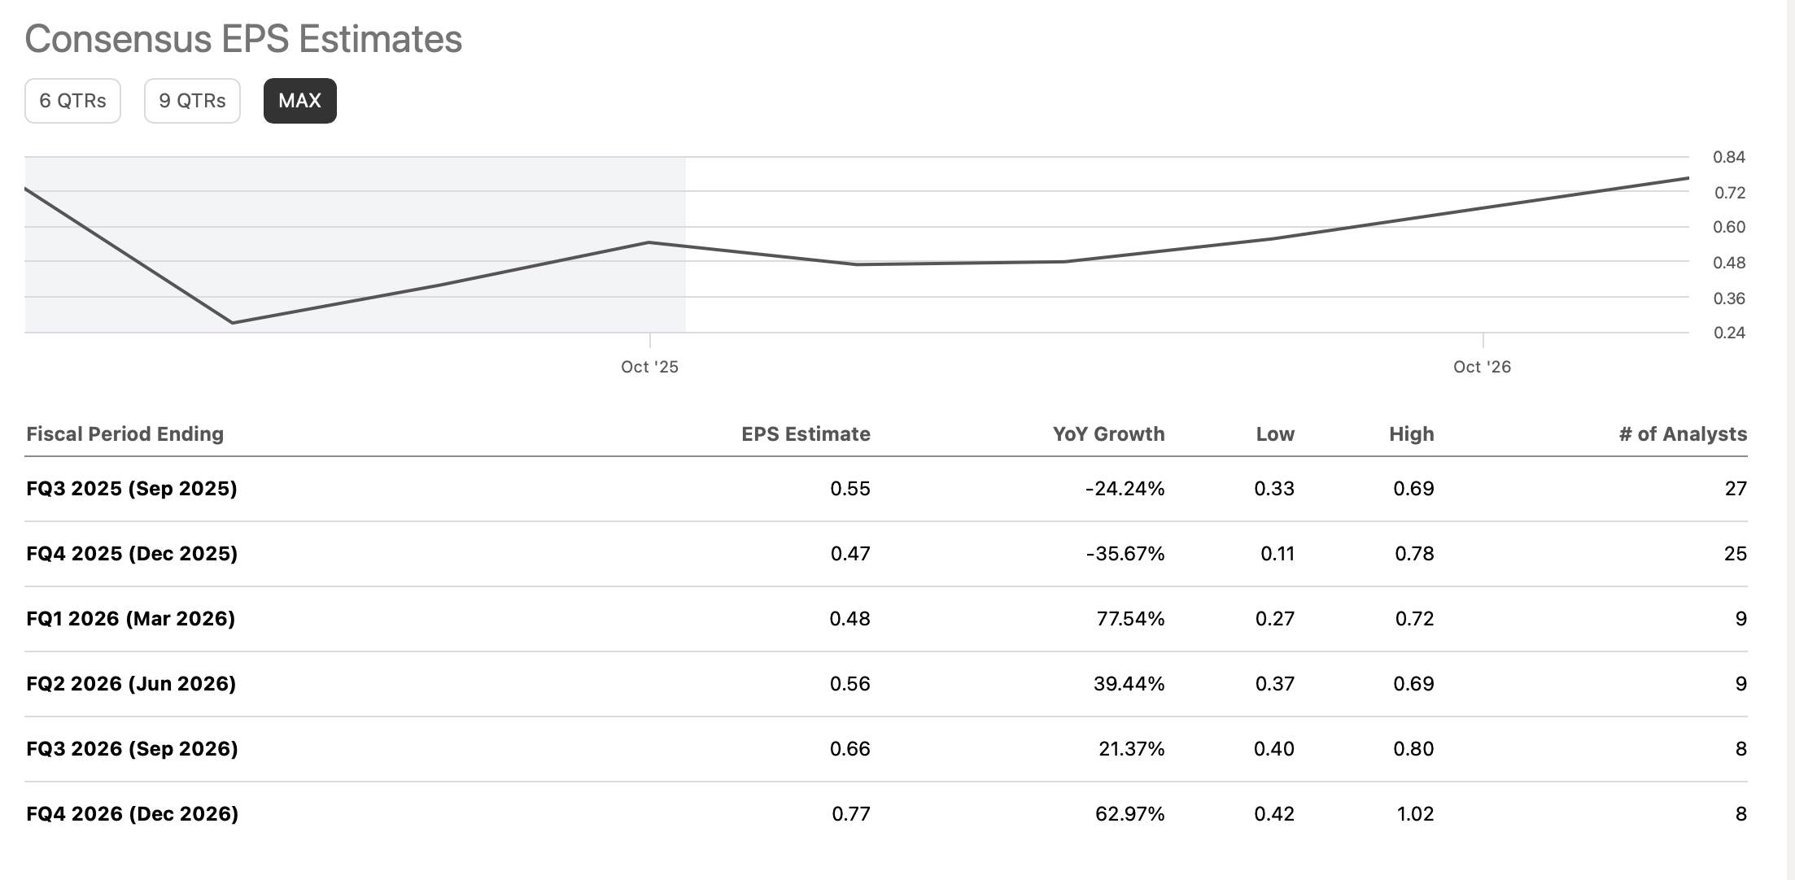Click the Consensus EPS Estimates title

tap(242, 37)
